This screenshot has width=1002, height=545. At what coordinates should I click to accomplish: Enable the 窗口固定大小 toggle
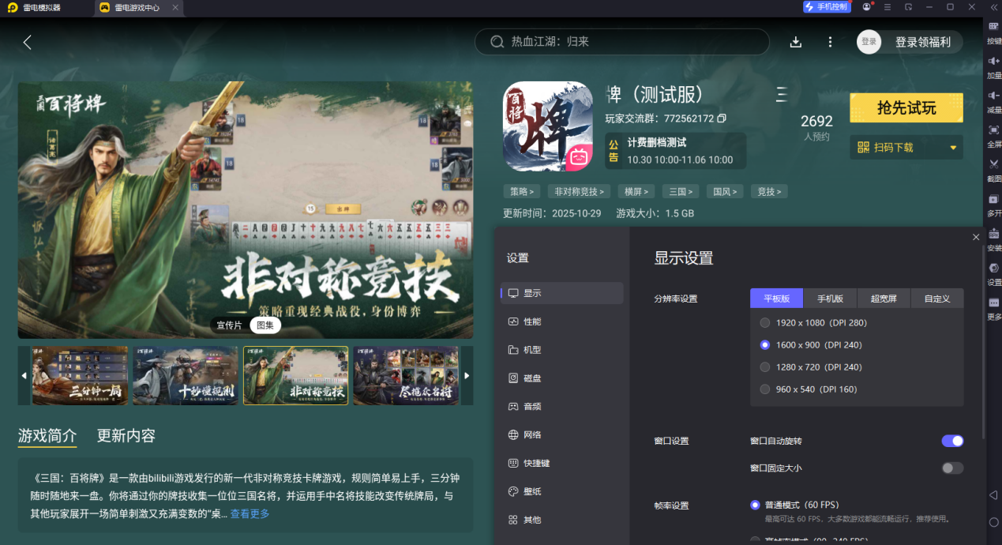[953, 467]
